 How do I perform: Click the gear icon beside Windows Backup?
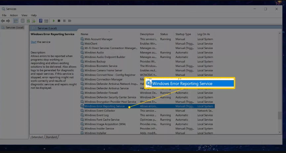82,61
